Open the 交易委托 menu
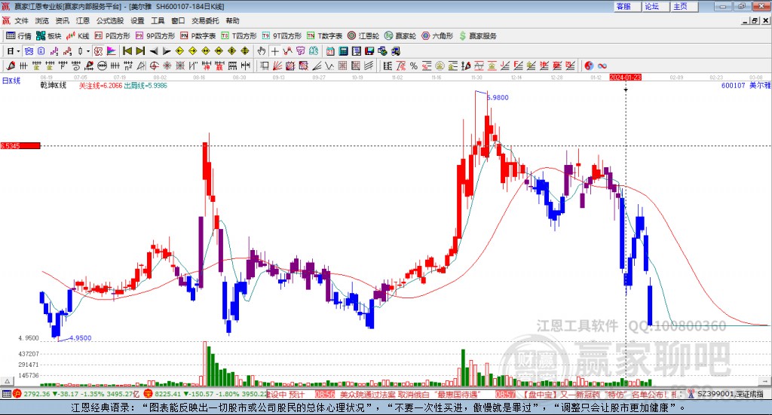 pos(205,20)
